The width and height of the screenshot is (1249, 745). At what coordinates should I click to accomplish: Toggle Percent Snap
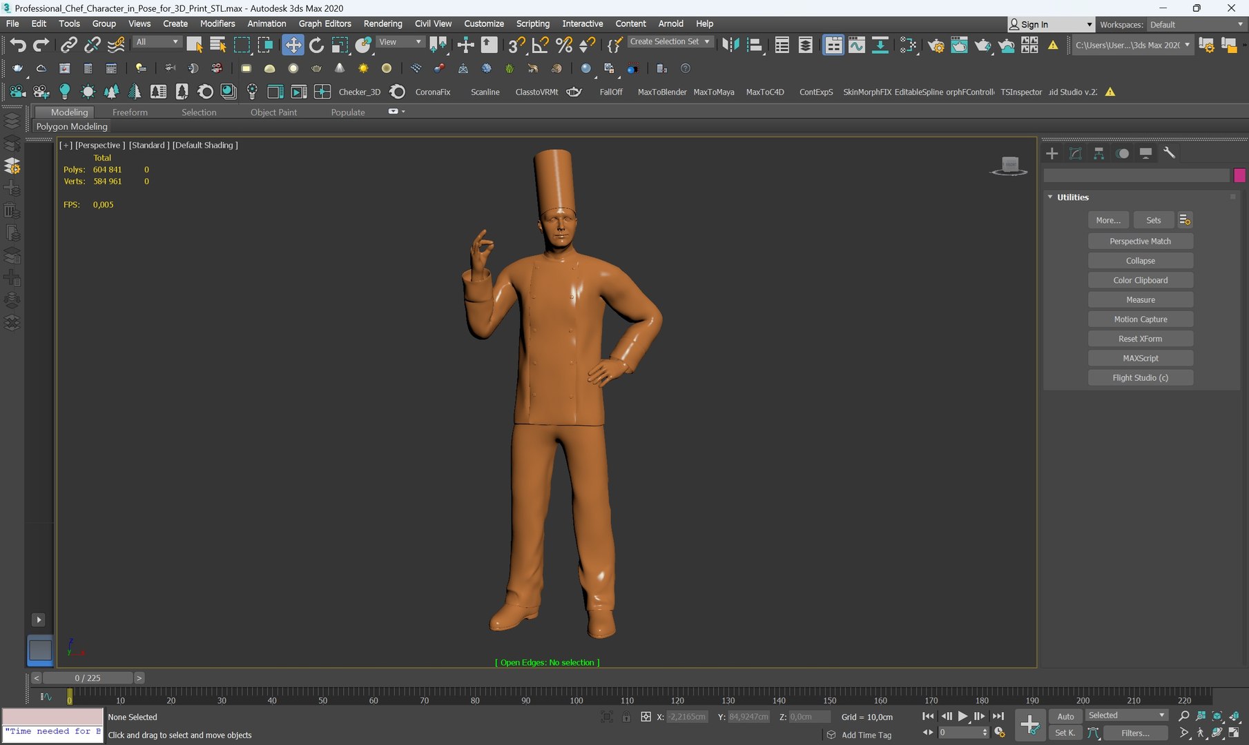563,45
